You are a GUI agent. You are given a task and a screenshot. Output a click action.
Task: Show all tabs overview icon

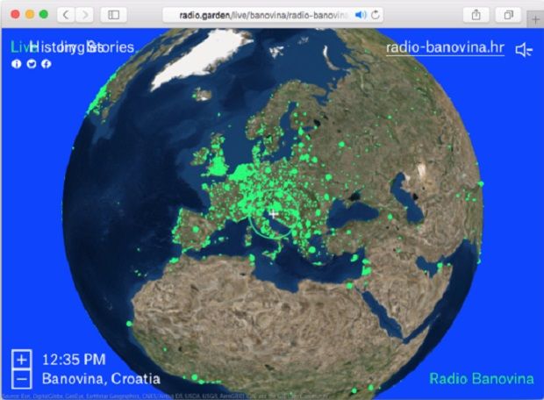pyautogui.click(x=508, y=15)
